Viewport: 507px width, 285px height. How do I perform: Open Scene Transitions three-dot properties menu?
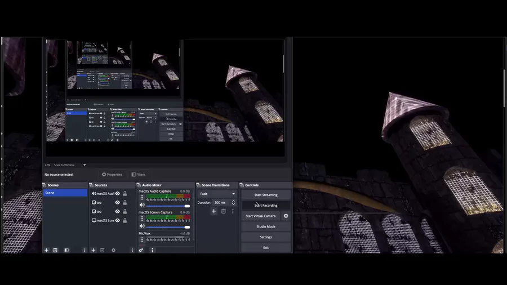[x=233, y=211]
